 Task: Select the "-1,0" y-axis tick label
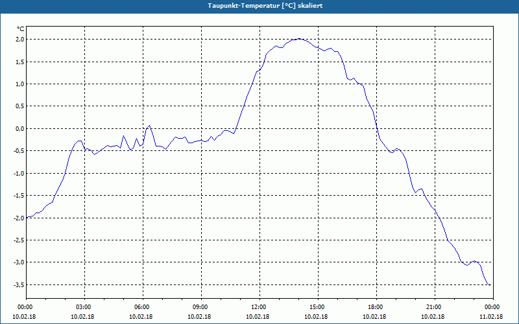[x=19, y=173]
